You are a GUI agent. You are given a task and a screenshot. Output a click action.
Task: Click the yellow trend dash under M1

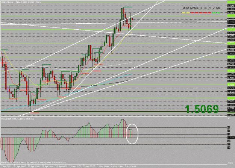(184, 13)
